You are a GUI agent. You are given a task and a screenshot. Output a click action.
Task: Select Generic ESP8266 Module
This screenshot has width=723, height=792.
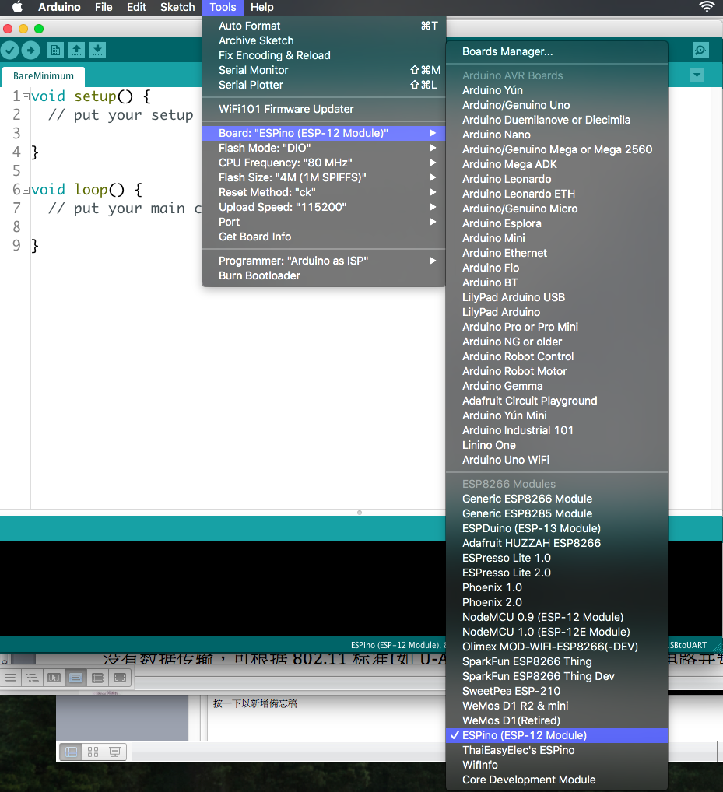pos(556,499)
